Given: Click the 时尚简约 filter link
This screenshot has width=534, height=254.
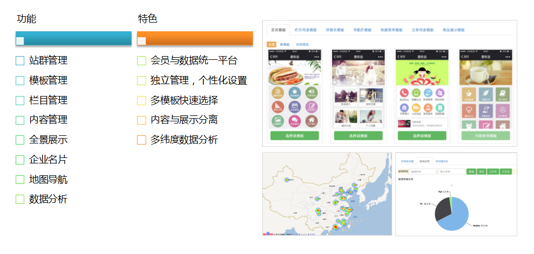Looking at the screenshot, I should (303, 44).
